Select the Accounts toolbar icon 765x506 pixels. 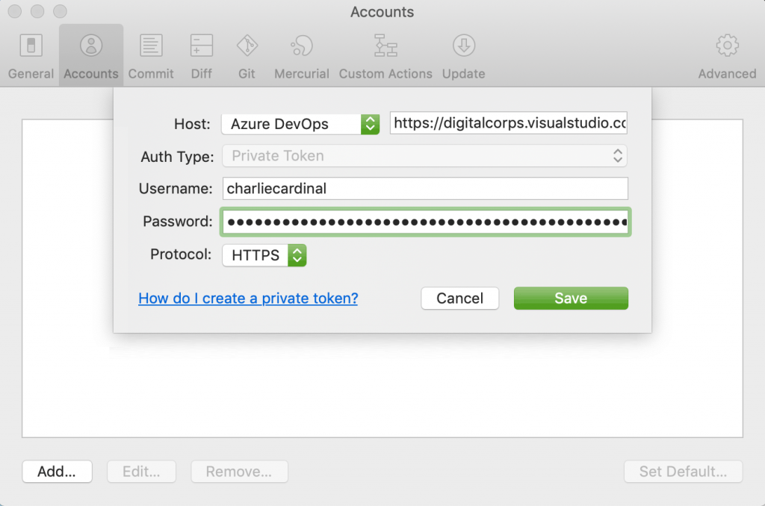[x=91, y=54]
